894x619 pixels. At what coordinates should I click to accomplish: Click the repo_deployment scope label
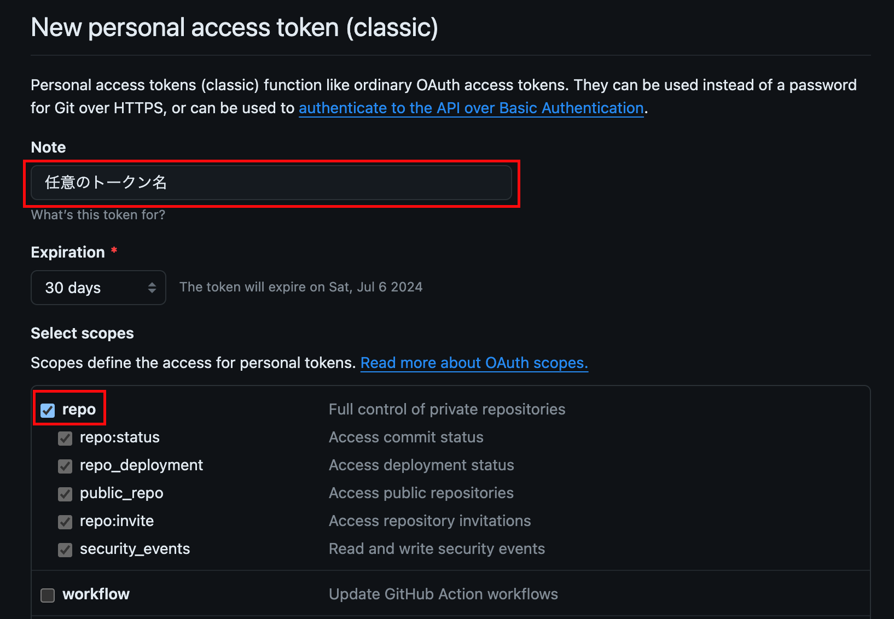pos(141,465)
